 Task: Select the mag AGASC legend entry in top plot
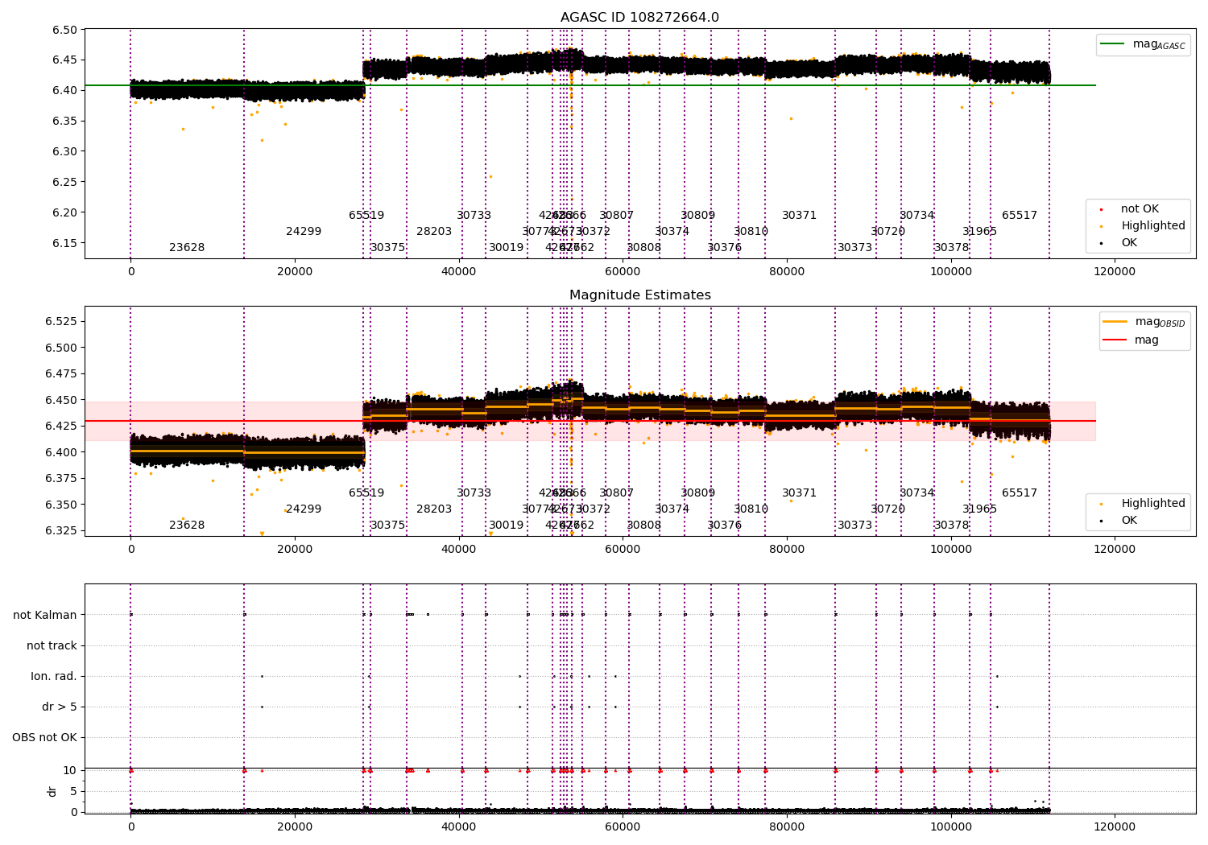[1143, 44]
